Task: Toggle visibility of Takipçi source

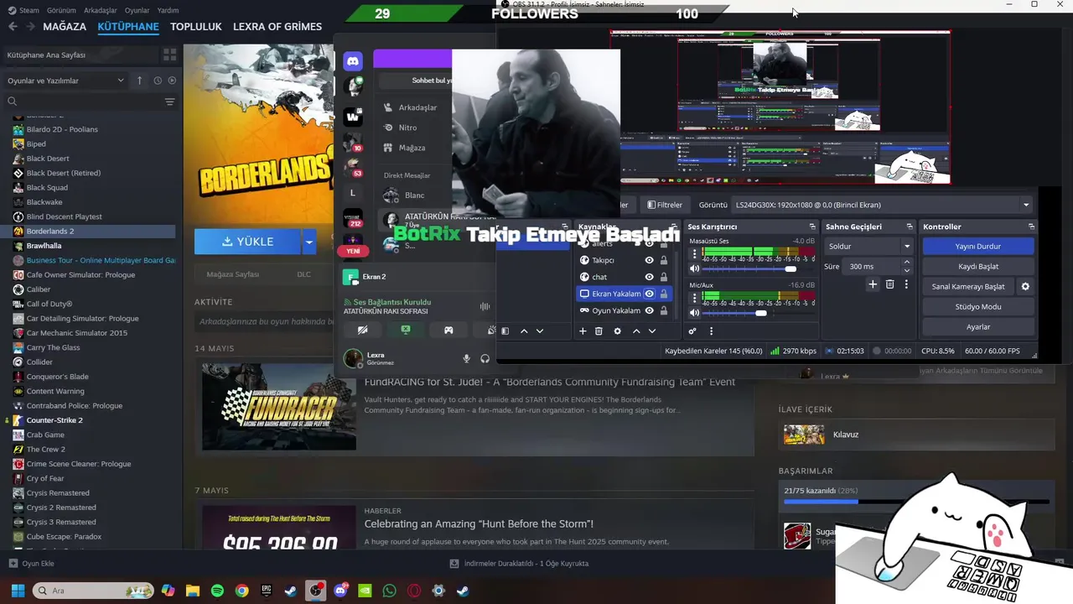Action: coord(649,260)
